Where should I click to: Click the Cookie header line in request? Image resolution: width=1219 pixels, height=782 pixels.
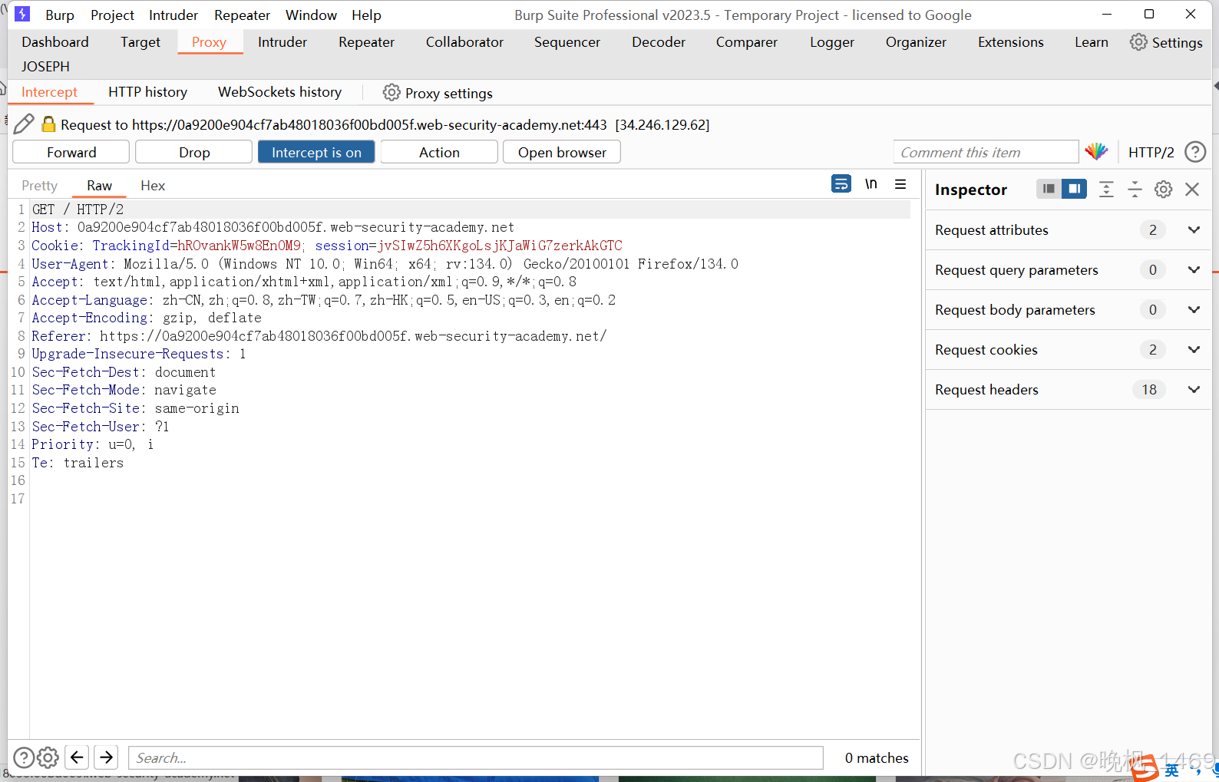pyautogui.click(x=327, y=246)
